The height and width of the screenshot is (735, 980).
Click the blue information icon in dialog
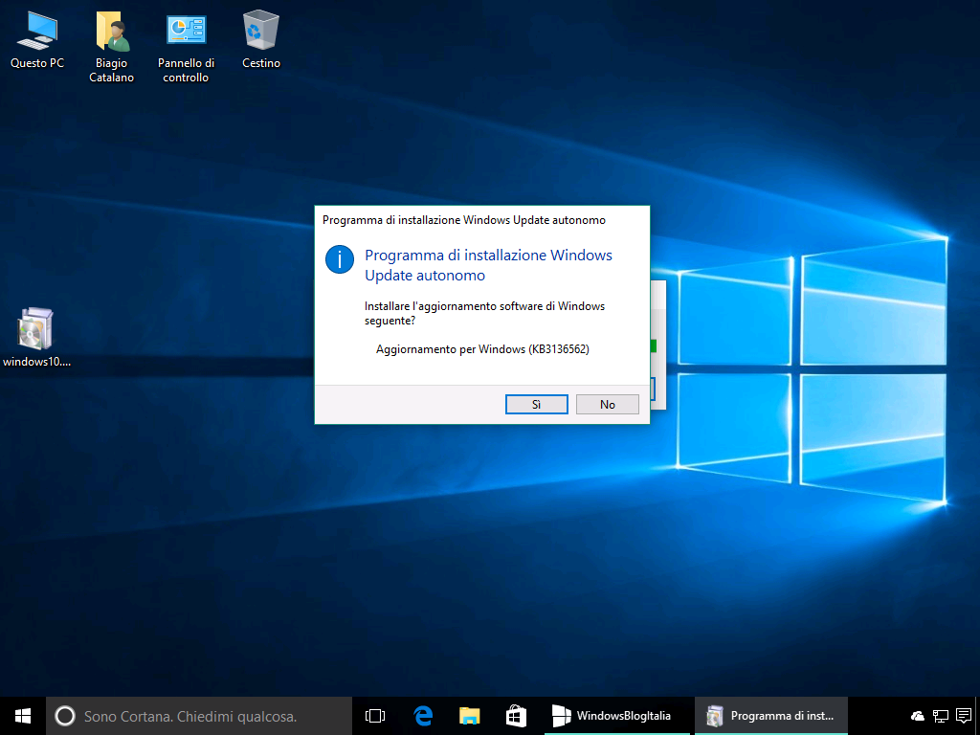340,258
